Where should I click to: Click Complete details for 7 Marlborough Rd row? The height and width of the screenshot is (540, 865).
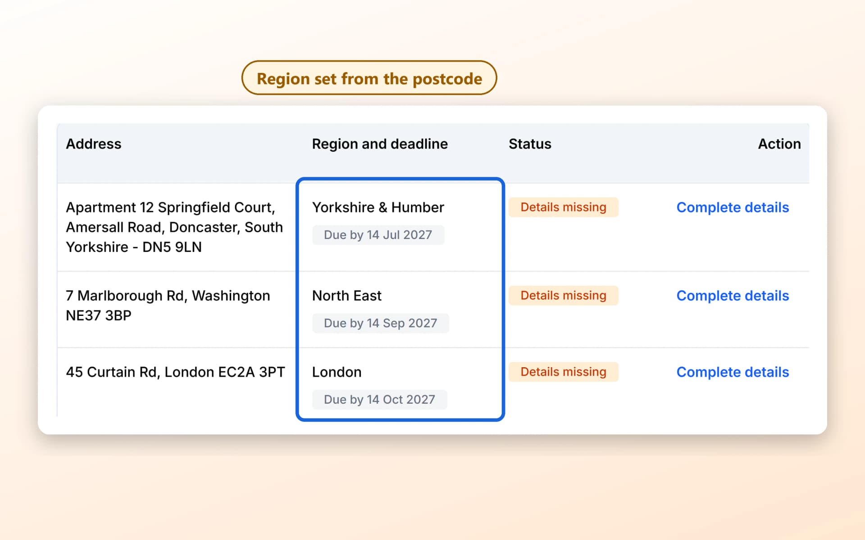[x=733, y=296]
